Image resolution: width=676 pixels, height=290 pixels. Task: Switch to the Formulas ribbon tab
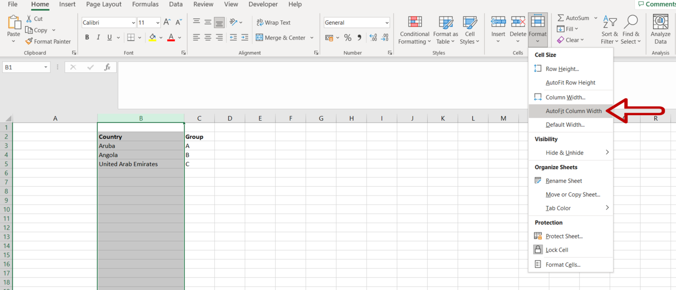(145, 4)
